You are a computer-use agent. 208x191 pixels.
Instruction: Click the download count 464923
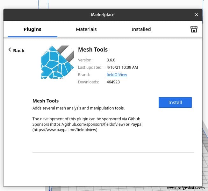[113, 82]
